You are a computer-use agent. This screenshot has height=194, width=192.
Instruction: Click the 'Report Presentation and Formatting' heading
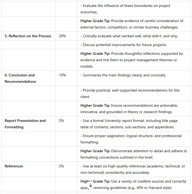[25, 124]
